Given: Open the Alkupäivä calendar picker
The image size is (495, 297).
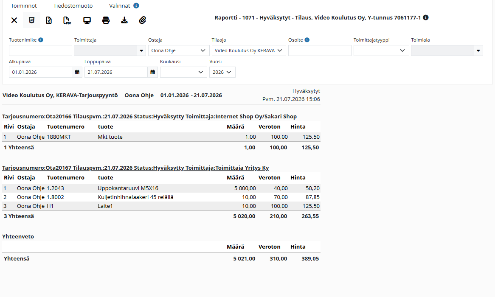Looking at the screenshot, I should point(77,72).
